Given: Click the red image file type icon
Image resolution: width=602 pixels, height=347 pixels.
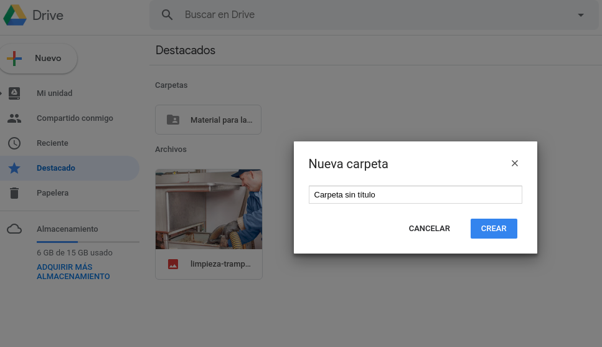Looking at the screenshot, I should [173, 264].
